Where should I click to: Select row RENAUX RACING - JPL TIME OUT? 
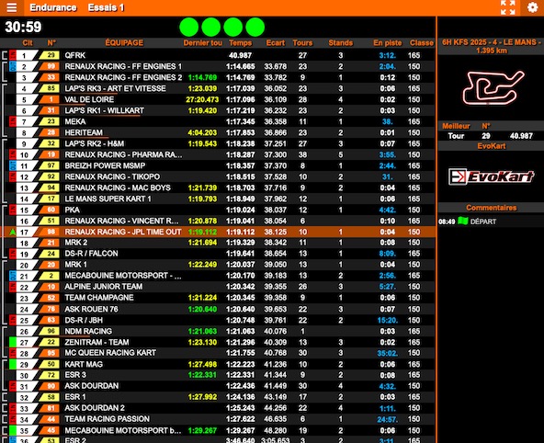218,232
